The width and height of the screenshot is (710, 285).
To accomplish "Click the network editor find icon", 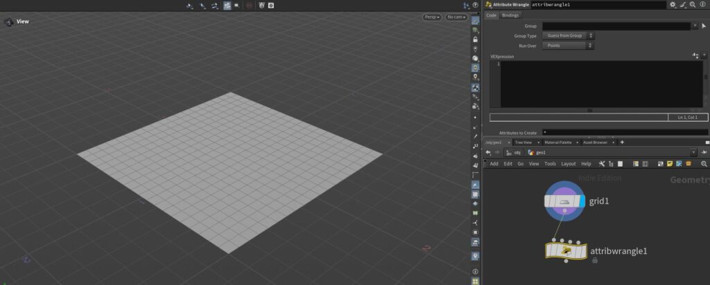I will [704, 164].
